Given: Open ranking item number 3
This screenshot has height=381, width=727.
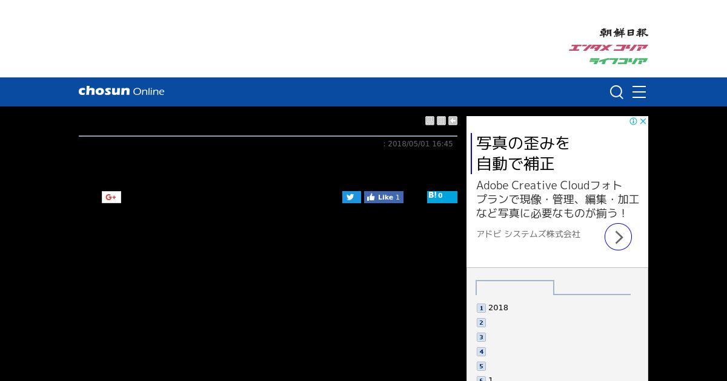Looking at the screenshot, I should pyautogui.click(x=481, y=337).
